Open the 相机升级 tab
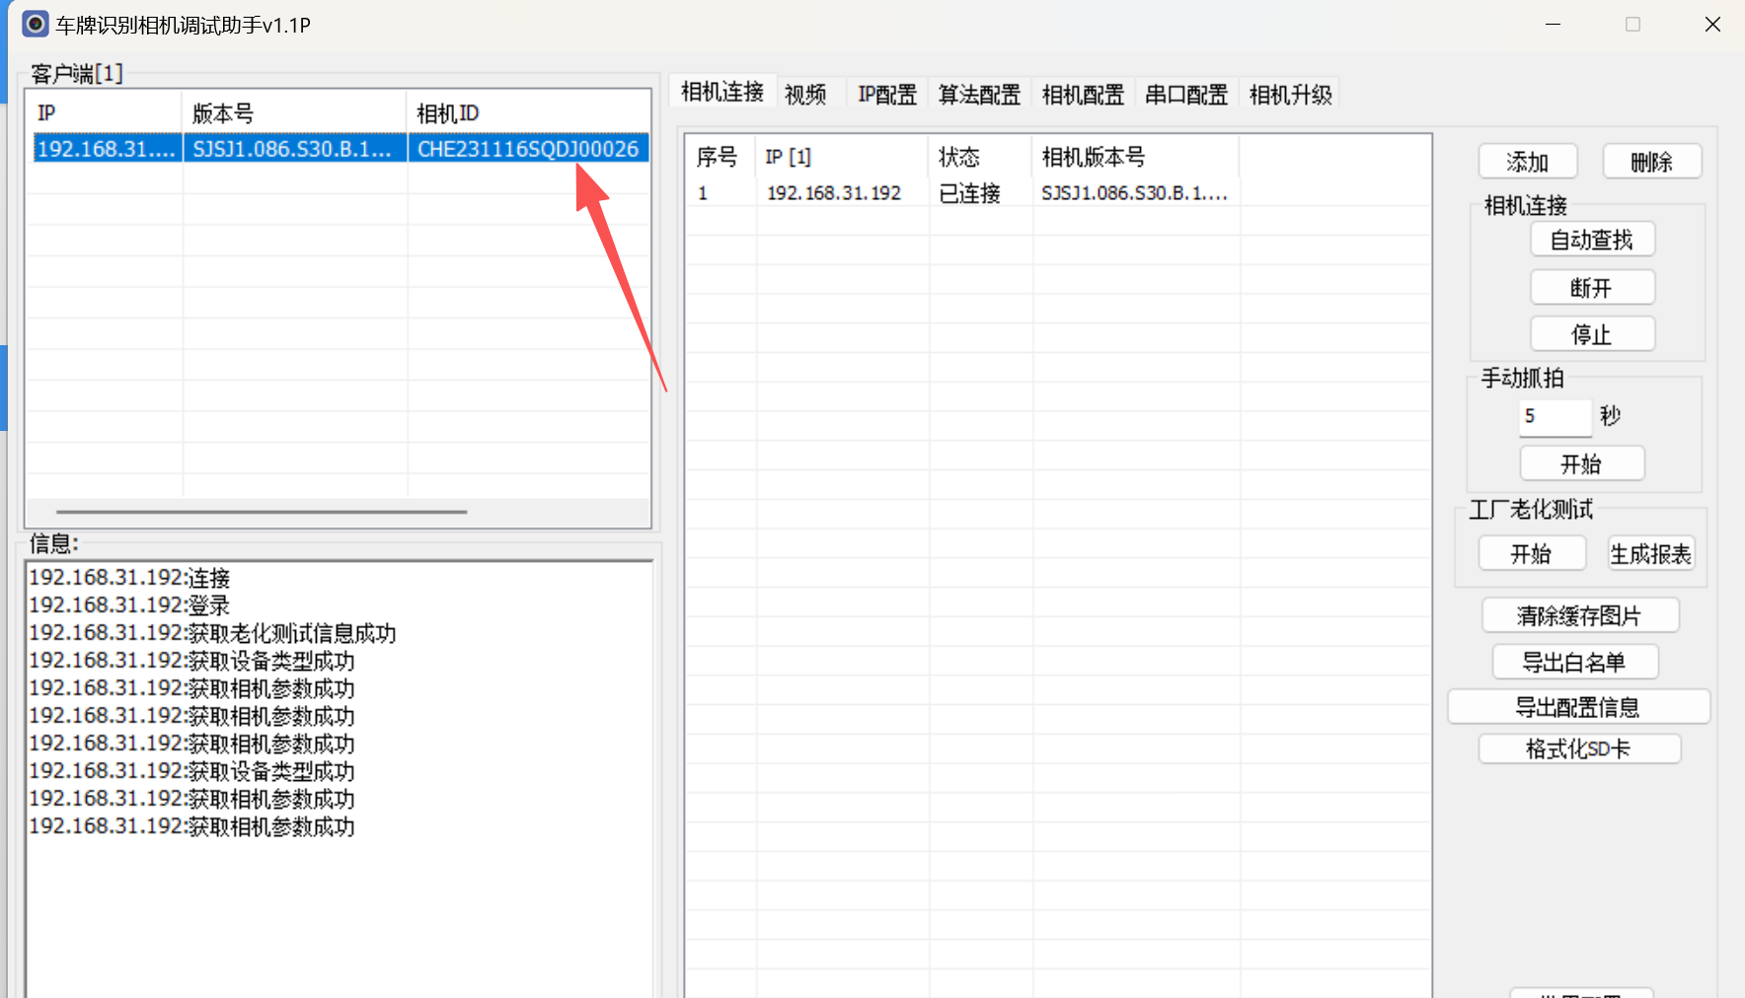Viewport: 1745px width, 998px height. [x=1290, y=95]
